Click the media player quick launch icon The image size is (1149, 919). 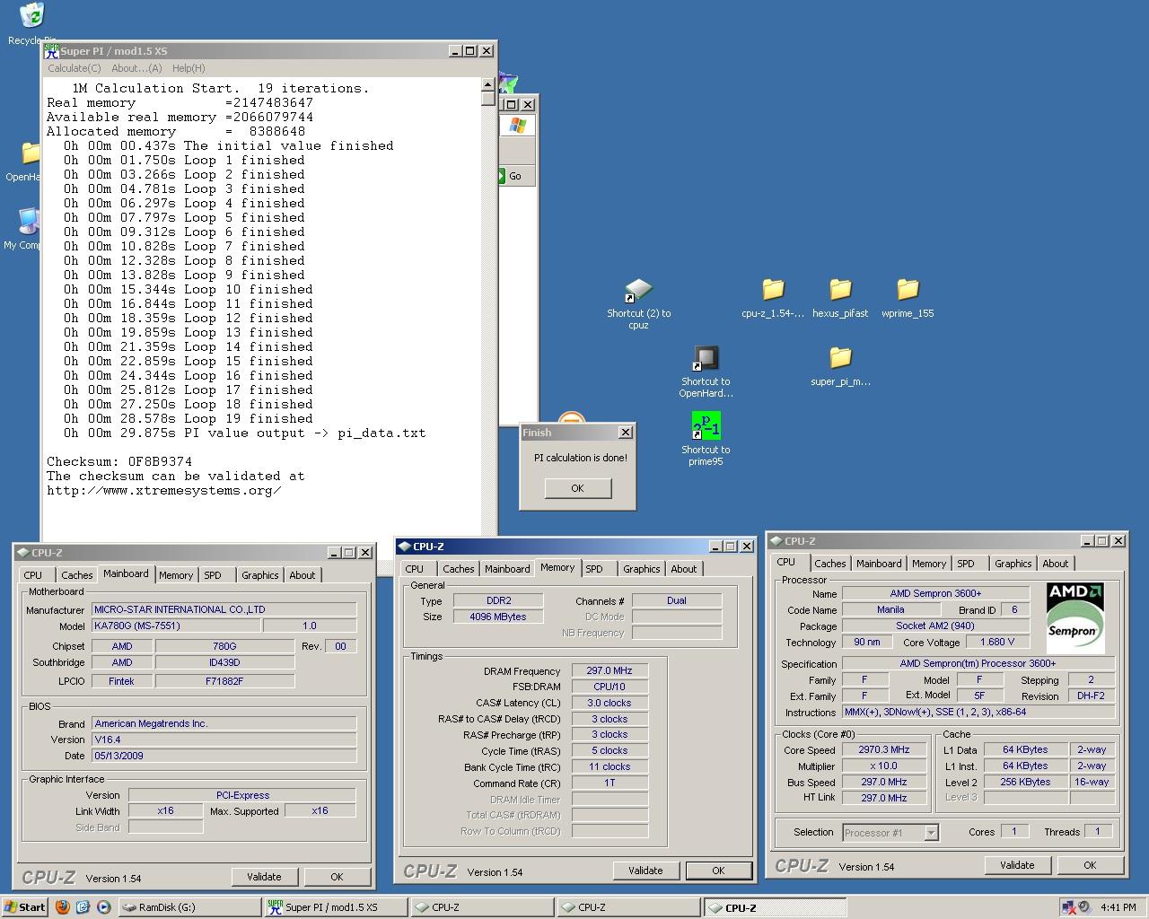pyautogui.click(x=103, y=907)
